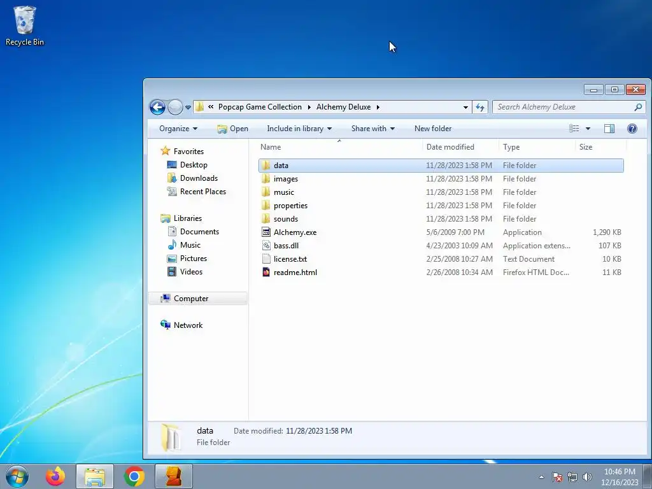Viewport: 652px width, 489px height.
Task: Open recent pages dropdown next to nav arrows
Action: [188, 107]
